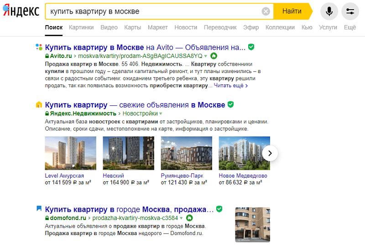Viewport: 365px width, 246px height.
Task: Open the Новое Медведково building thumbnail
Action: 245,153
